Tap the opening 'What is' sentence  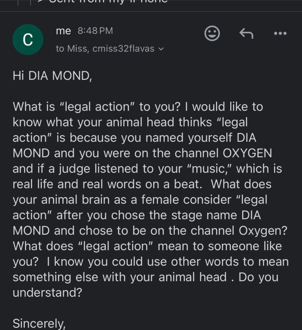pos(34,107)
